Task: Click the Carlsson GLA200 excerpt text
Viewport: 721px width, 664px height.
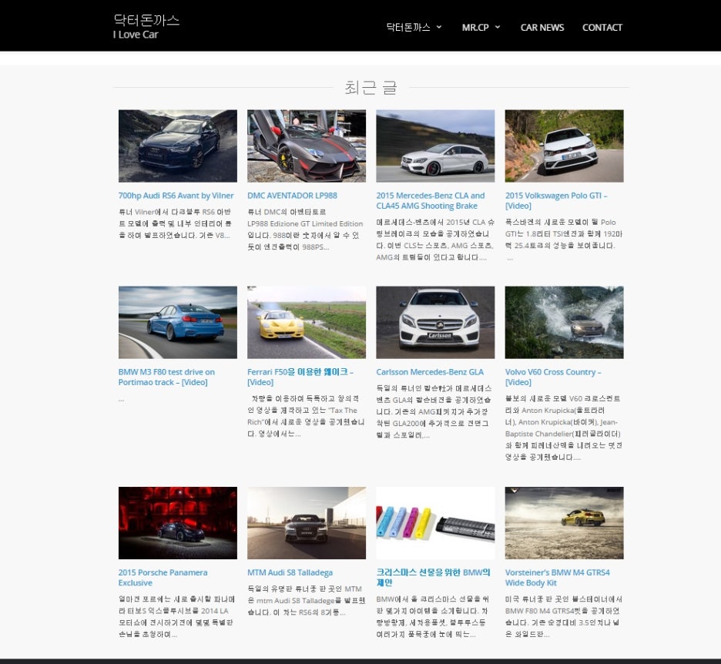Action: (x=434, y=411)
